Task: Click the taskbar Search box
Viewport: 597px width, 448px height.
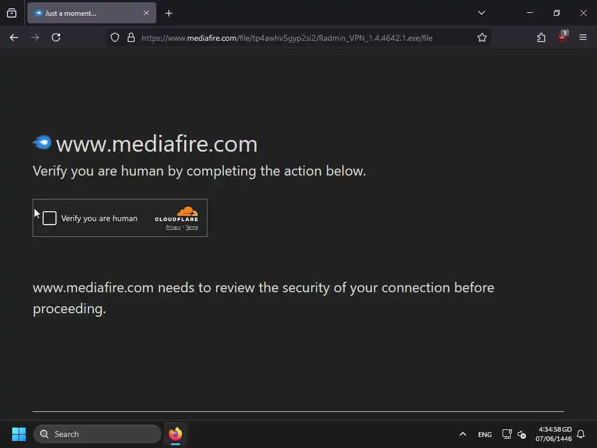Action: (97, 434)
